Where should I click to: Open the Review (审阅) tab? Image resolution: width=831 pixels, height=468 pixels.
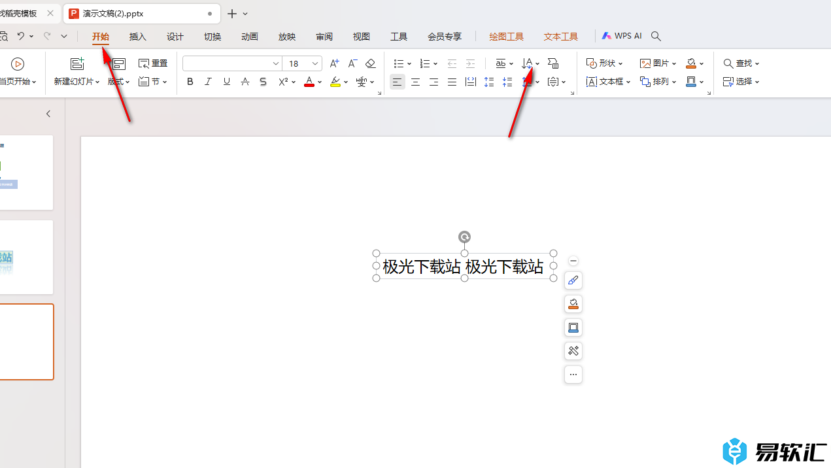point(324,37)
